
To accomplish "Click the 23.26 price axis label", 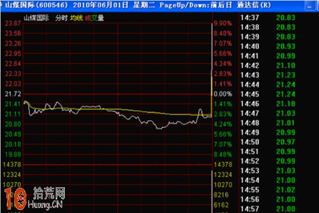I will (13, 44).
